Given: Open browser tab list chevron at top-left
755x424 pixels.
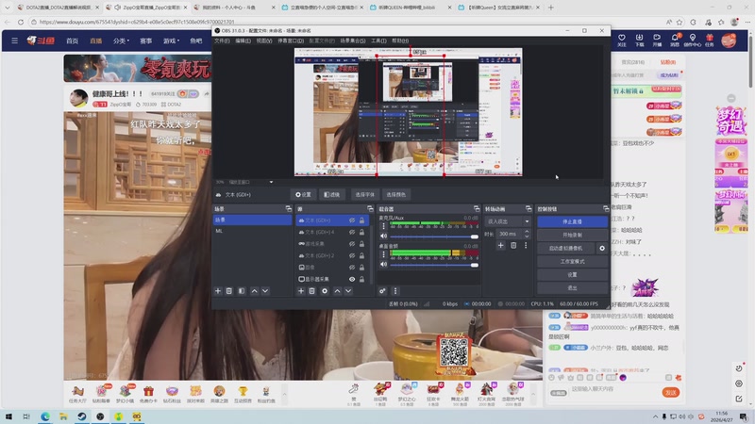Looking at the screenshot, I should point(8,8).
